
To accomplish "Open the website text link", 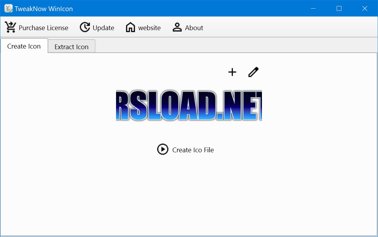I will click(x=149, y=28).
